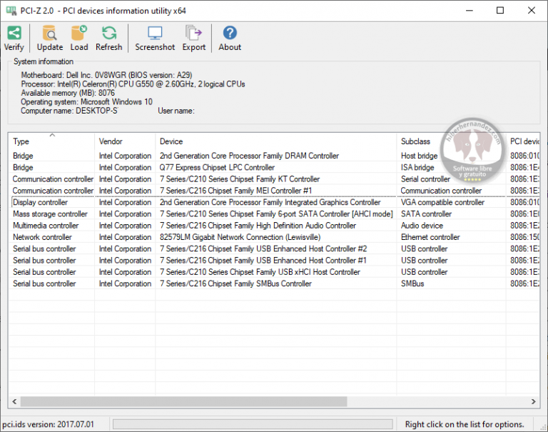Sort list by Type column header
548x432 pixels.
coord(52,141)
